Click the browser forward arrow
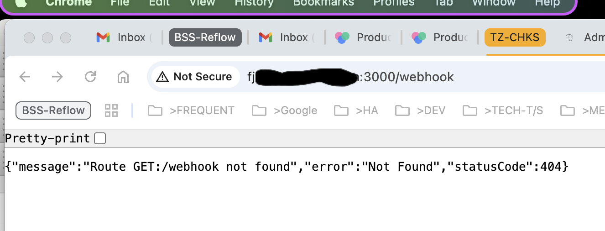This screenshot has width=605, height=231. point(57,77)
